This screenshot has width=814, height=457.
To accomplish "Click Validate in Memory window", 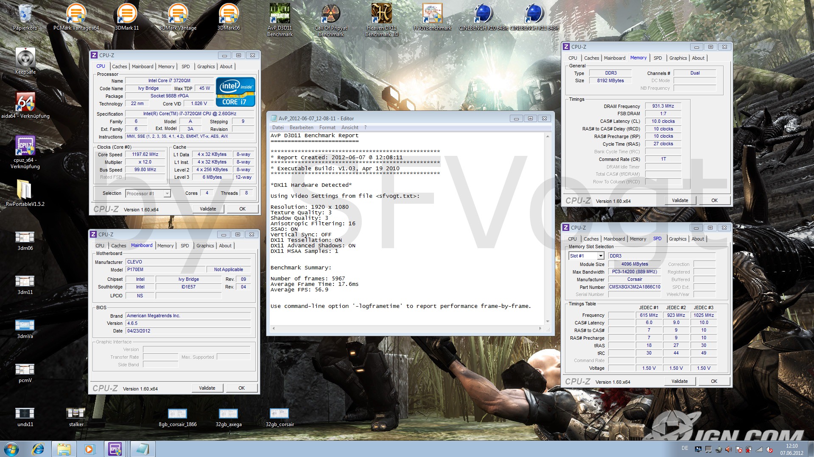I will (680, 200).
